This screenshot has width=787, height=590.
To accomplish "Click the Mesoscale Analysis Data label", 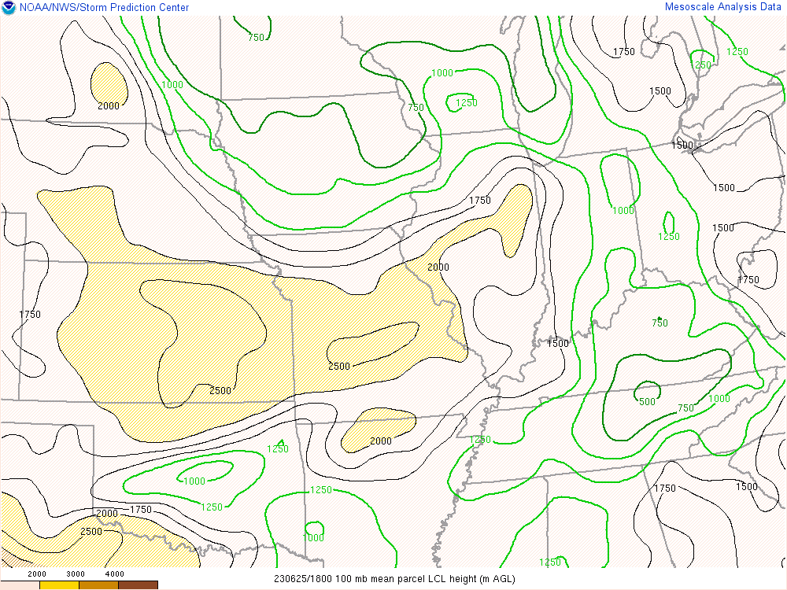I will 723,7.
